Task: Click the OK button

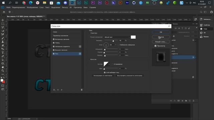Action: tap(161, 32)
